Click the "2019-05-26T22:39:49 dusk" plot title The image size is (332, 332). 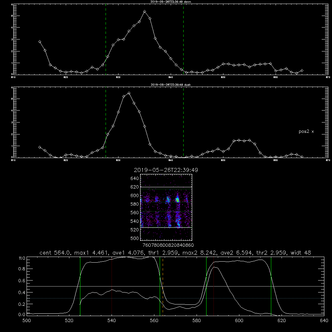(x=171, y=85)
